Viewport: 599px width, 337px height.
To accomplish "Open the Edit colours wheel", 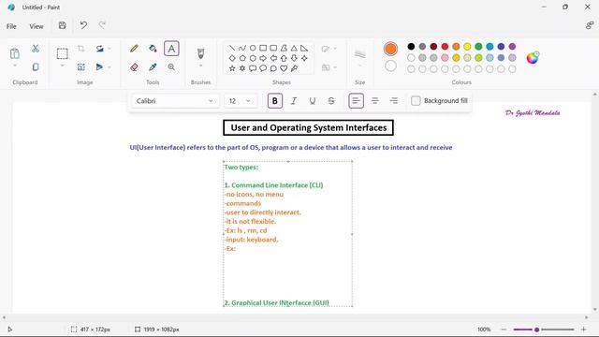I will (x=533, y=58).
